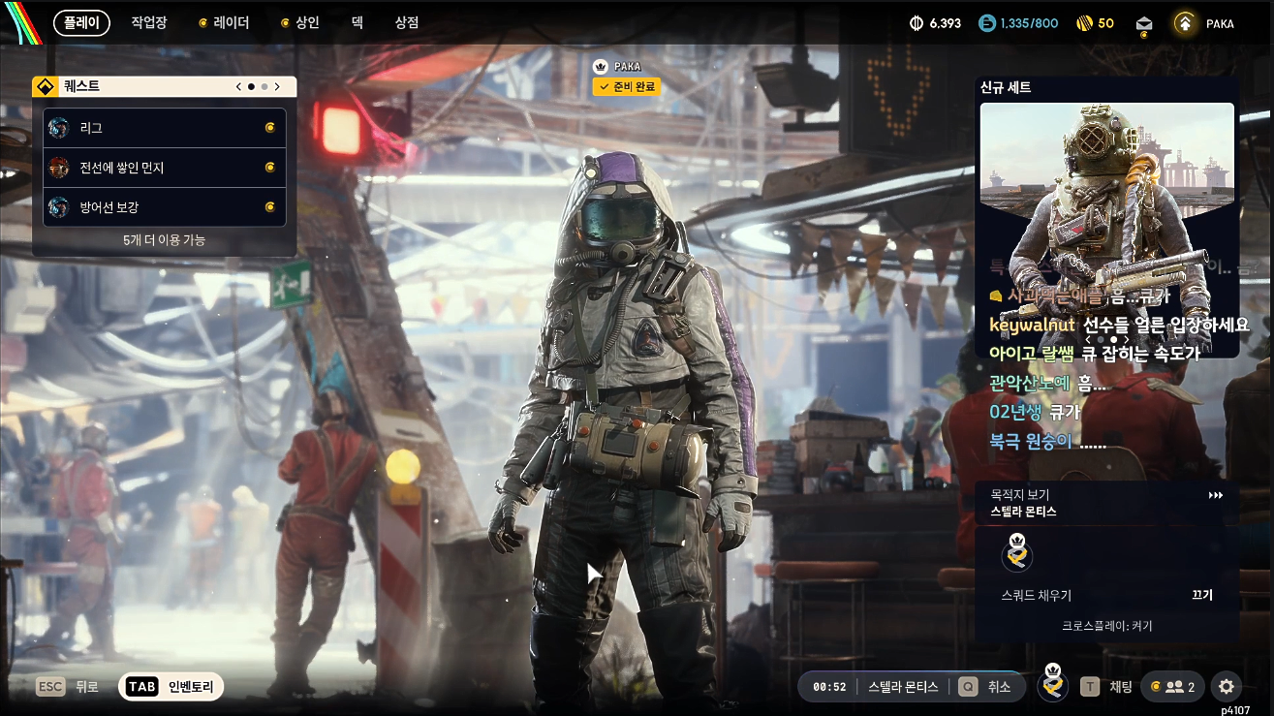Click the quest panel emblem icon
1274x716 pixels.
[x=46, y=87]
